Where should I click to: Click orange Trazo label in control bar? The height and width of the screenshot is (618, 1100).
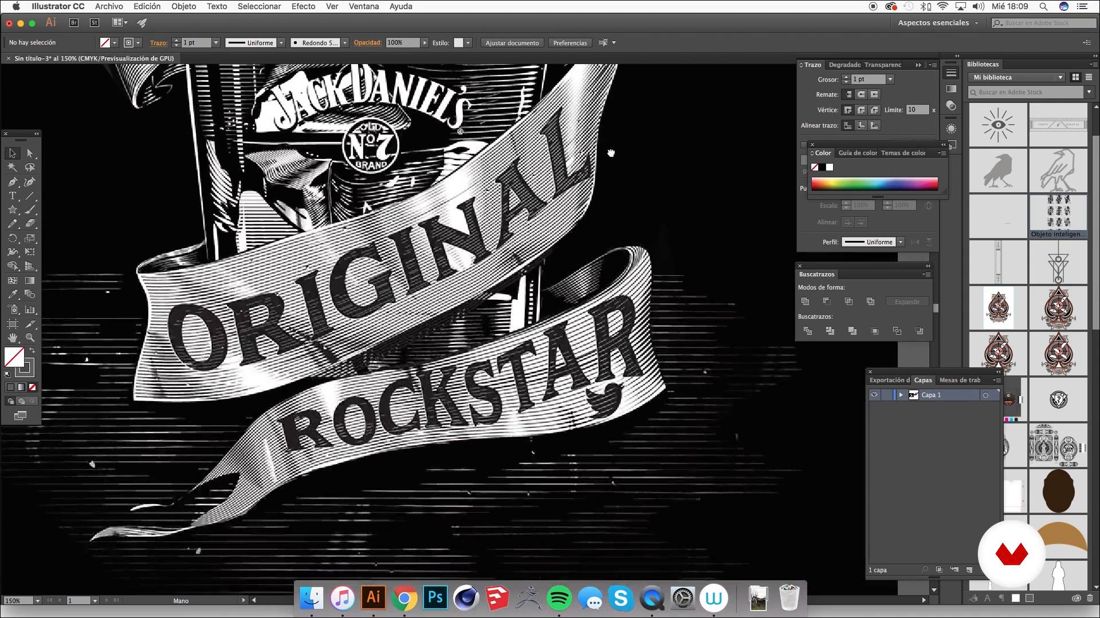[x=159, y=43]
